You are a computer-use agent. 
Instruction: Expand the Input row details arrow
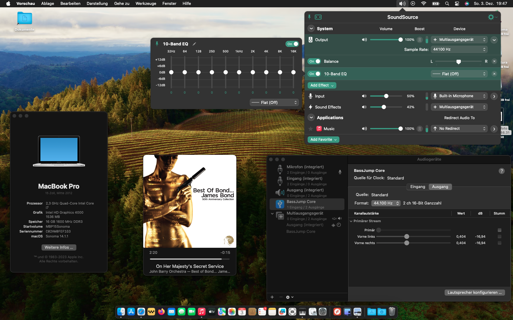point(494,96)
